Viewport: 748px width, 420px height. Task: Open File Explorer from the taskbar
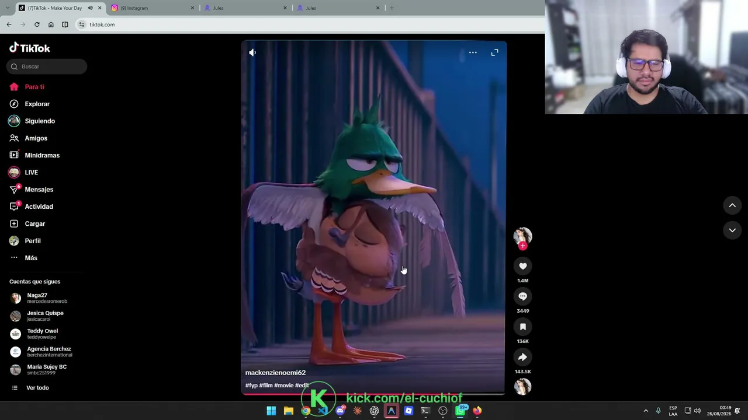288,411
